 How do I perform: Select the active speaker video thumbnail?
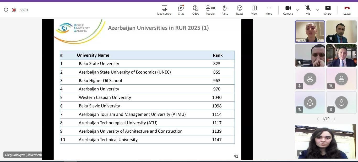pyautogui.click(x=310, y=32)
